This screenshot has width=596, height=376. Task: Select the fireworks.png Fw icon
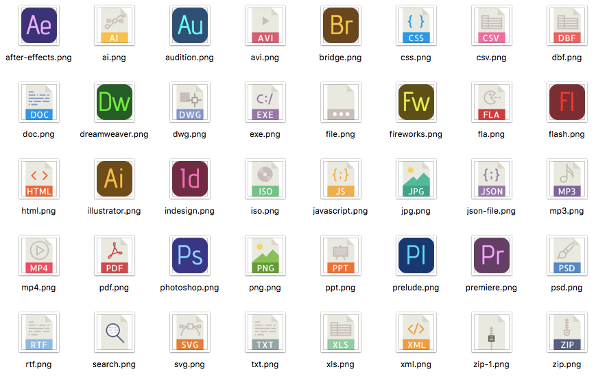pyautogui.click(x=416, y=103)
